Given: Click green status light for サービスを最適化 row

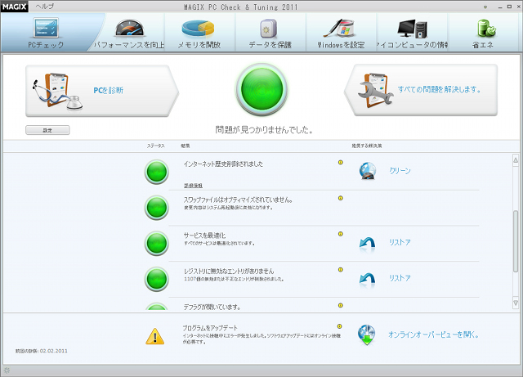Looking at the screenshot, I should click(x=156, y=243).
